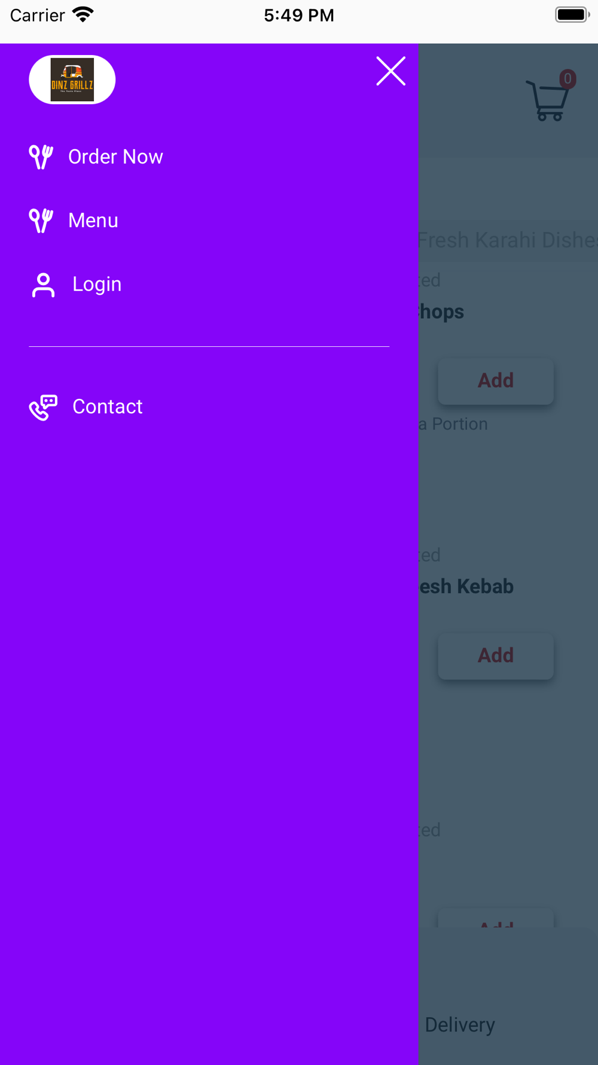The height and width of the screenshot is (1065, 598).
Task: Add the Kebab item to cart
Action: 496,656
